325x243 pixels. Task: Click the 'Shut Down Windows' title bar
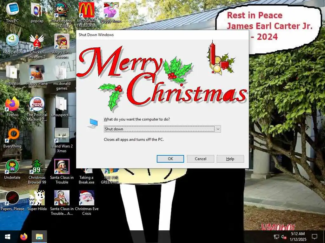click(162, 35)
